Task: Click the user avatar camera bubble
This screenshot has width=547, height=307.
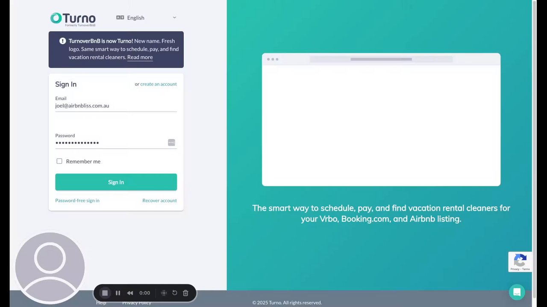Action: [50, 267]
